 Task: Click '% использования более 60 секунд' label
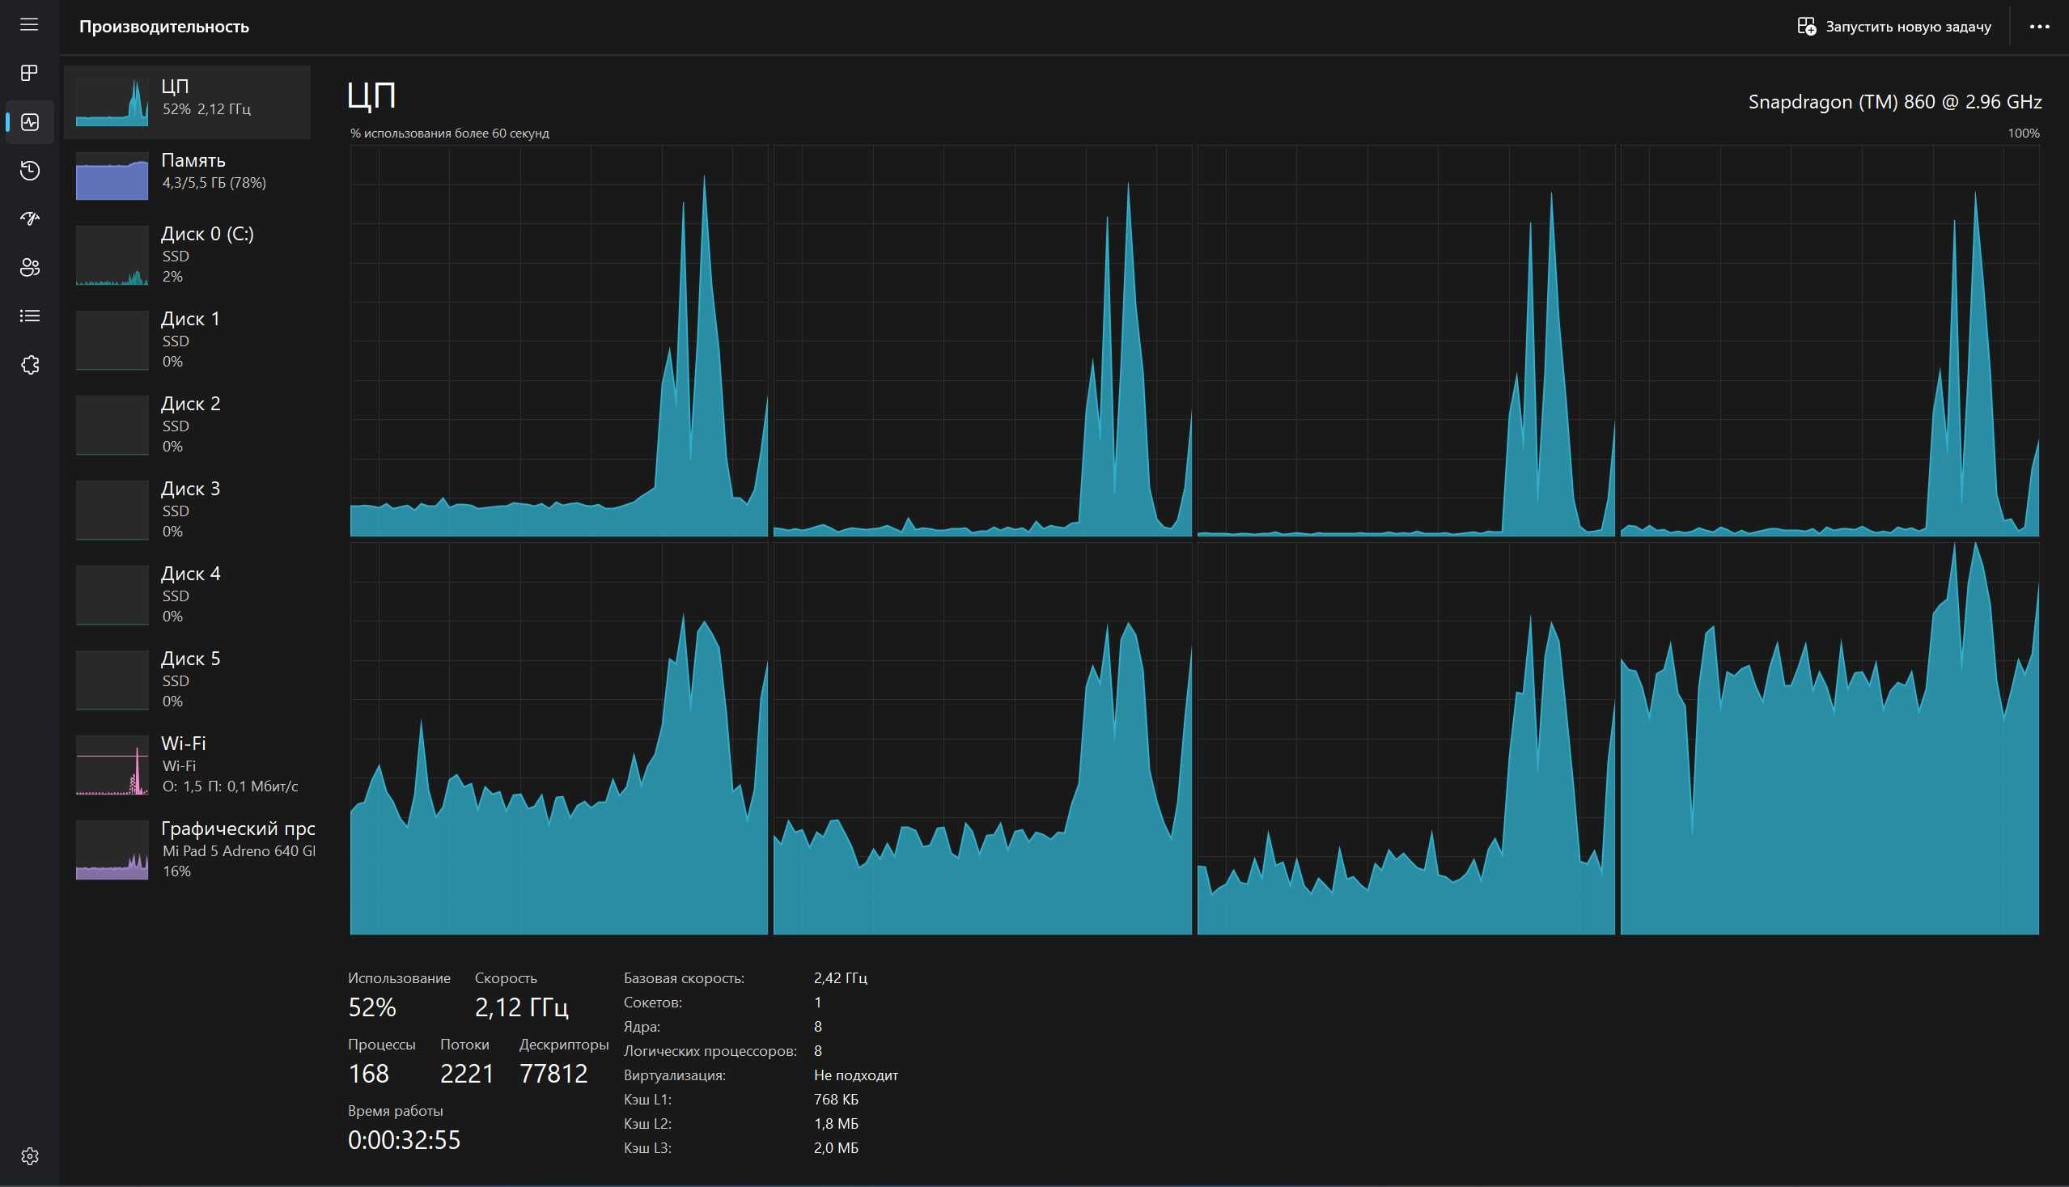pyautogui.click(x=449, y=133)
